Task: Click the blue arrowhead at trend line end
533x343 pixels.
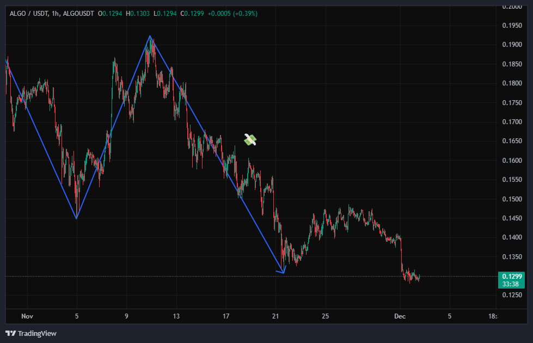Action: click(x=282, y=271)
